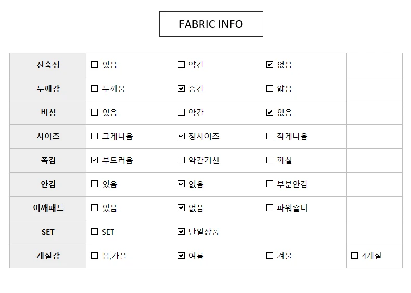The image size is (411, 293).
Task: Check the 봄,가을 season checkbox
Action: click(94, 256)
